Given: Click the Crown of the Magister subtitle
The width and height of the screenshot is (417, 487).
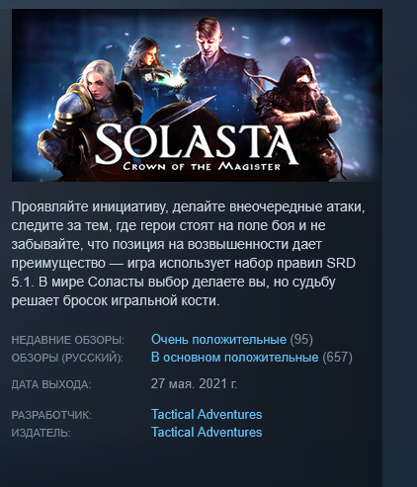Looking at the screenshot, I should [x=202, y=166].
